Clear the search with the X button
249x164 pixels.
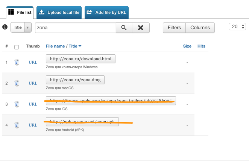click(141, 28)
